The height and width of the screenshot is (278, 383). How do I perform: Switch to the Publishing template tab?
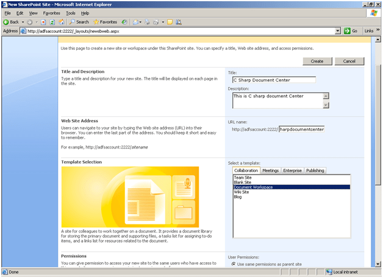(315, 170)
